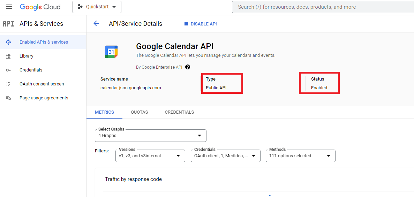Switch to the METRICS tab
The image size is (414, 197).
point(104,112)
